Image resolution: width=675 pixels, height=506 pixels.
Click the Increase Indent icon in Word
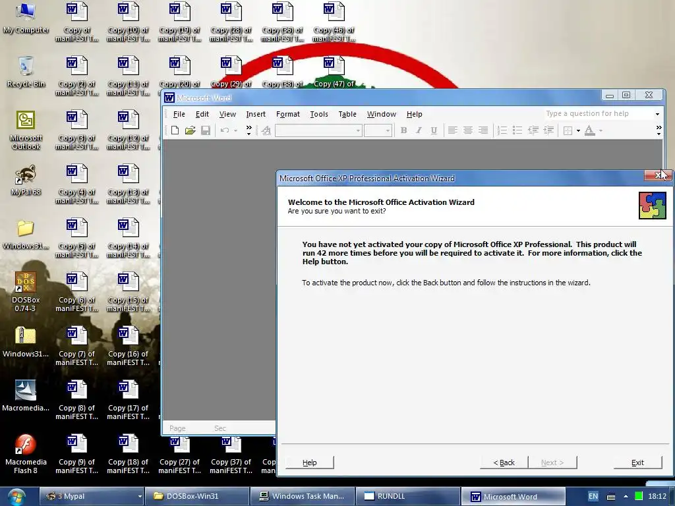click(x=548, y=130)
